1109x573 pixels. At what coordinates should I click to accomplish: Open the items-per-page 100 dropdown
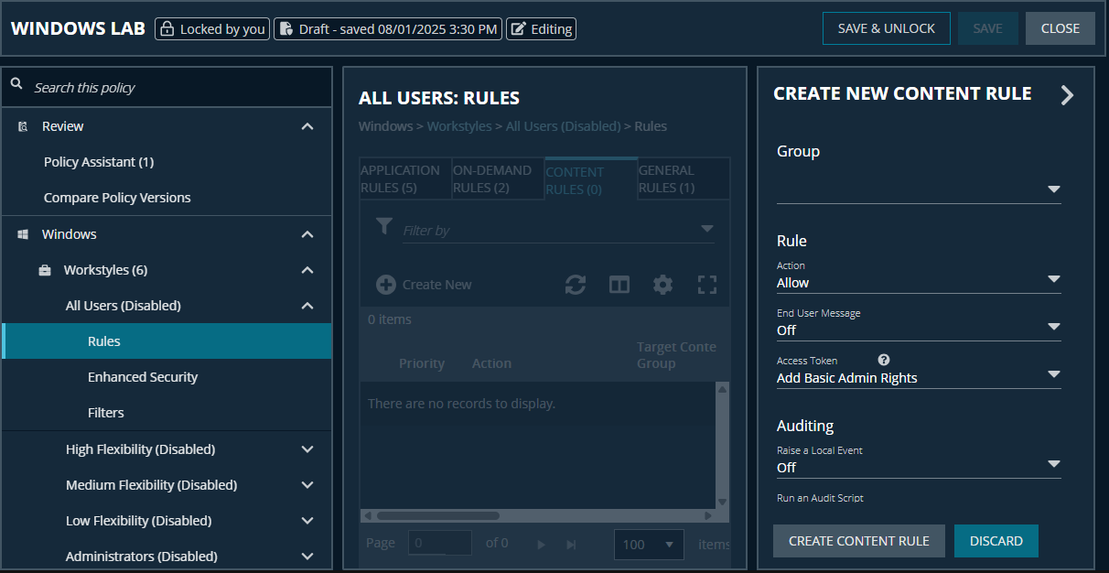649,544
